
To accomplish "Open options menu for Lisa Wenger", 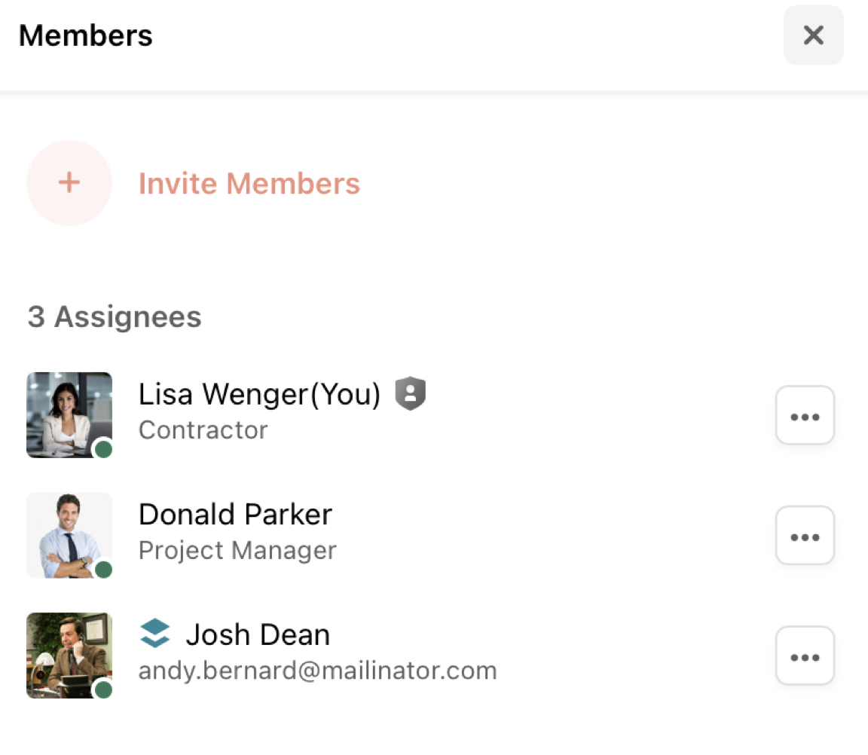I will pyautogui.click(x=805, y=415).
